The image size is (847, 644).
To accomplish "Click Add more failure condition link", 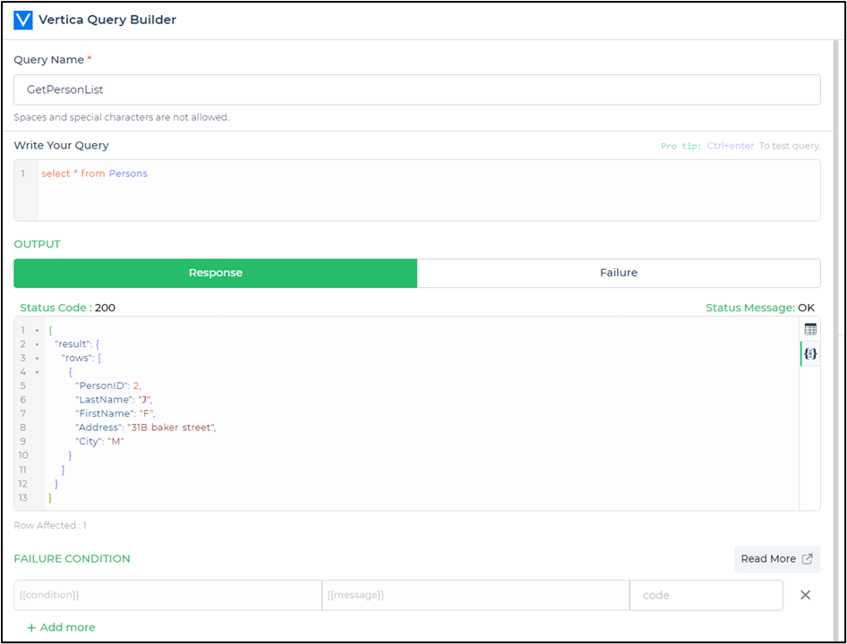I will coord(61,627).
